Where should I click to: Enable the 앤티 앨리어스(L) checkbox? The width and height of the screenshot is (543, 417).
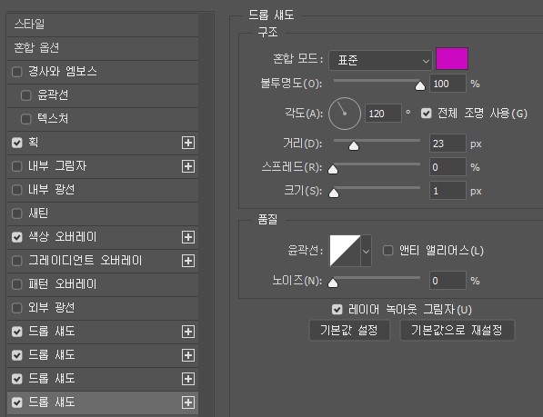[388, 251]
